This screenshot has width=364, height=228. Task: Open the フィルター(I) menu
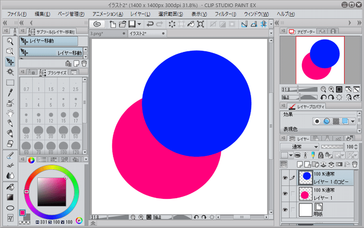point(225,14)
